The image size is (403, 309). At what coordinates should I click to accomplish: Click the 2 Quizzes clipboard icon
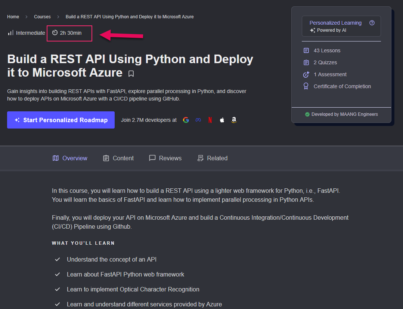(306, 62)
